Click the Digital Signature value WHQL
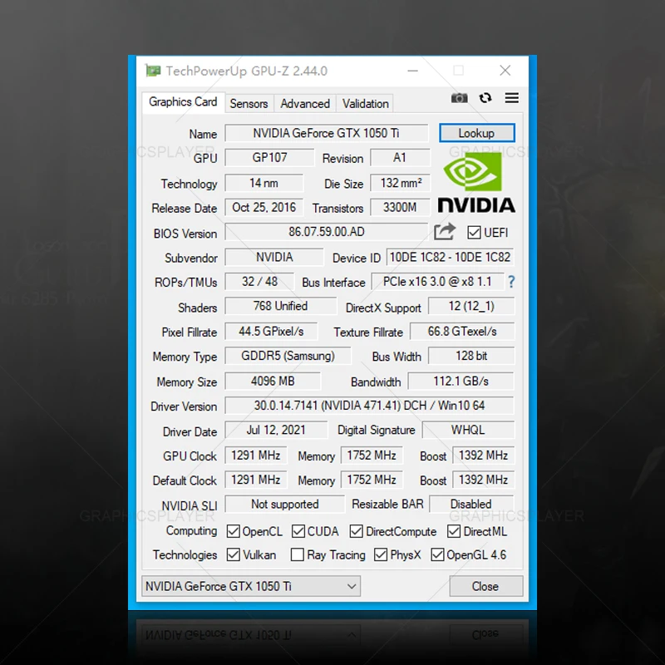Image resolution: width=665 pixels, height=665 pixels. 468,430
